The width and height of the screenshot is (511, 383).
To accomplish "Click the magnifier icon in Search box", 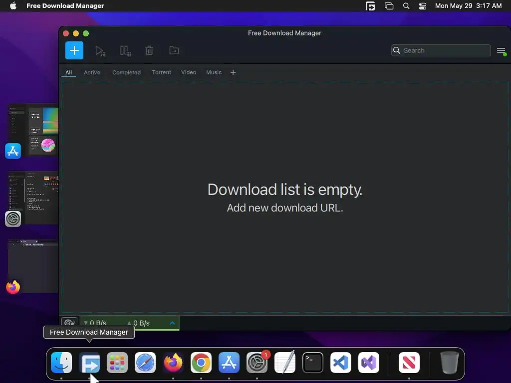I will (397, 50).
